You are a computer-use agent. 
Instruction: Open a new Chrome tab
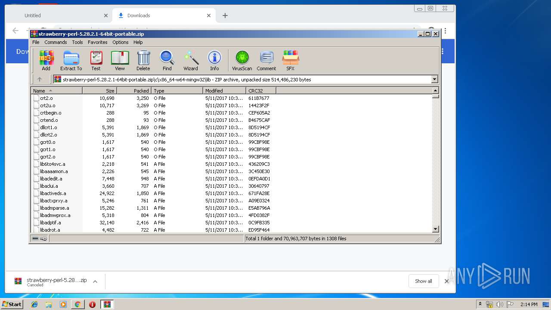pyautogui.click(x=225, y=15)
